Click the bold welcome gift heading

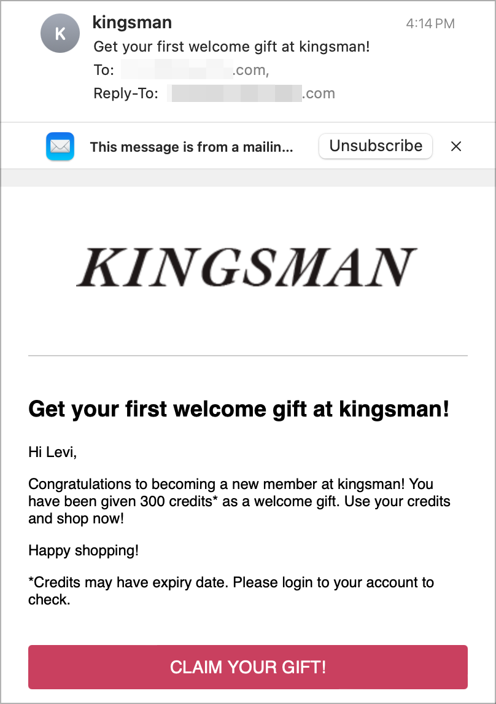coord(239,409)
